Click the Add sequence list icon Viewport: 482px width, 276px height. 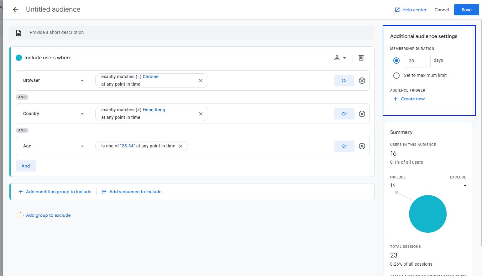[104, 192]
